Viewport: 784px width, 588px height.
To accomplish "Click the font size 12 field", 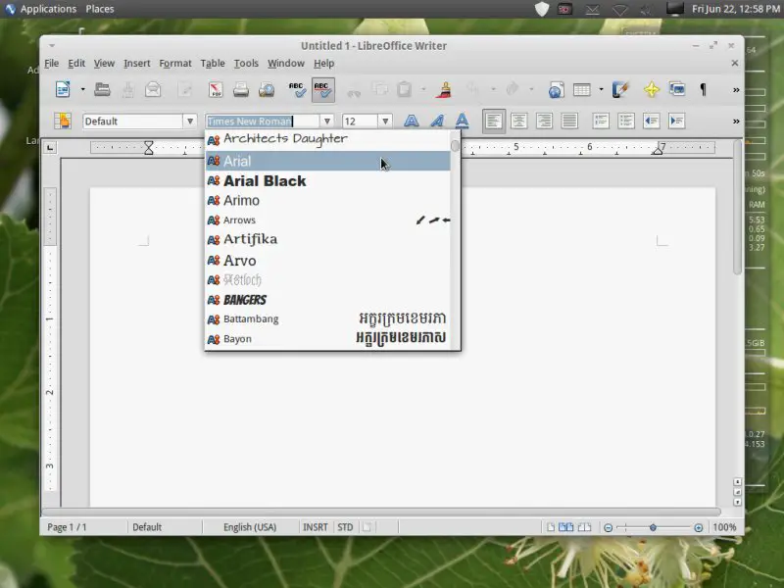I will [x=360, y=121].
